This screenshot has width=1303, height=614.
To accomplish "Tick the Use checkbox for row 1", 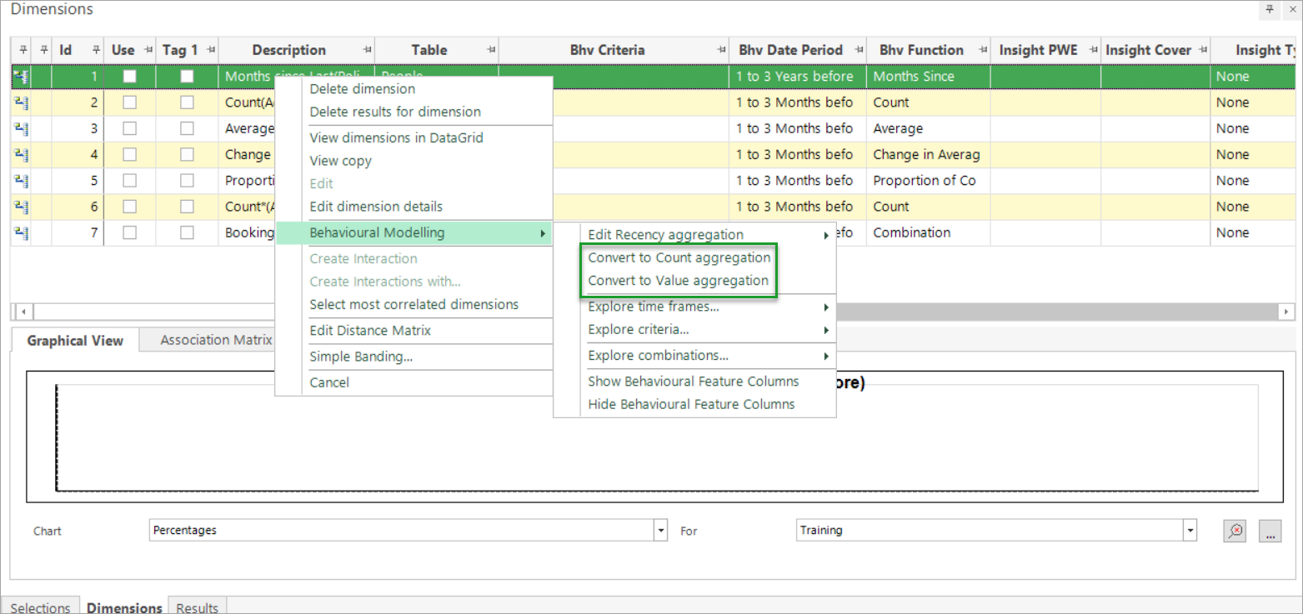I will click(x=130, y=77).
